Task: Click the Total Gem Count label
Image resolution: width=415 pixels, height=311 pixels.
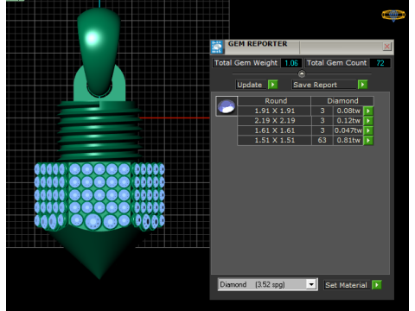Action: point(336,63)
